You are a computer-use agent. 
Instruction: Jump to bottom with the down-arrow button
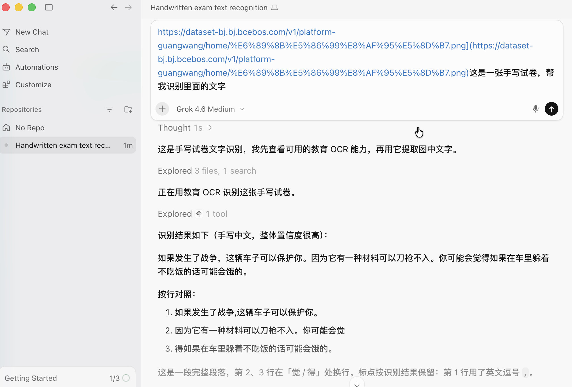357,383
